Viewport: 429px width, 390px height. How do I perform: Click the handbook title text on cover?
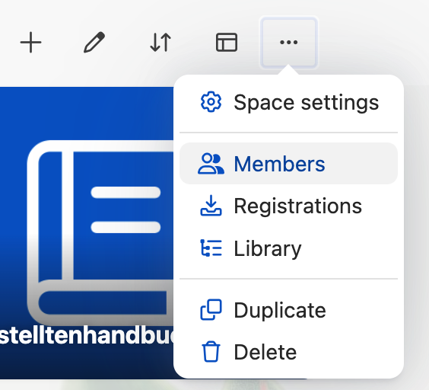click(x=87, y=335)
